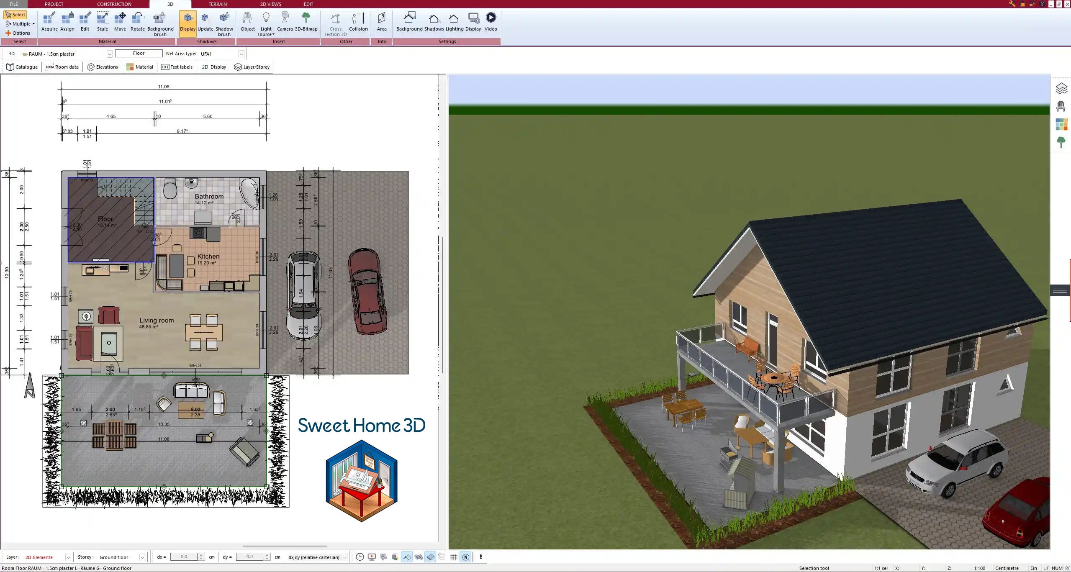Viewport: 1071px width, 572px height.
Task: Enable the grid display toggle
Action: 454,557
